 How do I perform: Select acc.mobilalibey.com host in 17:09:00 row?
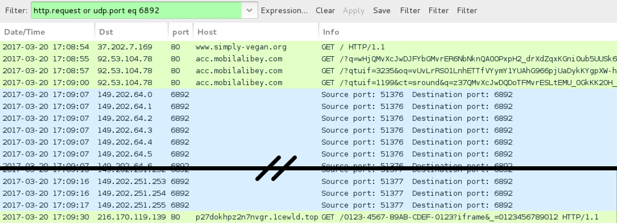coord(239,83)
